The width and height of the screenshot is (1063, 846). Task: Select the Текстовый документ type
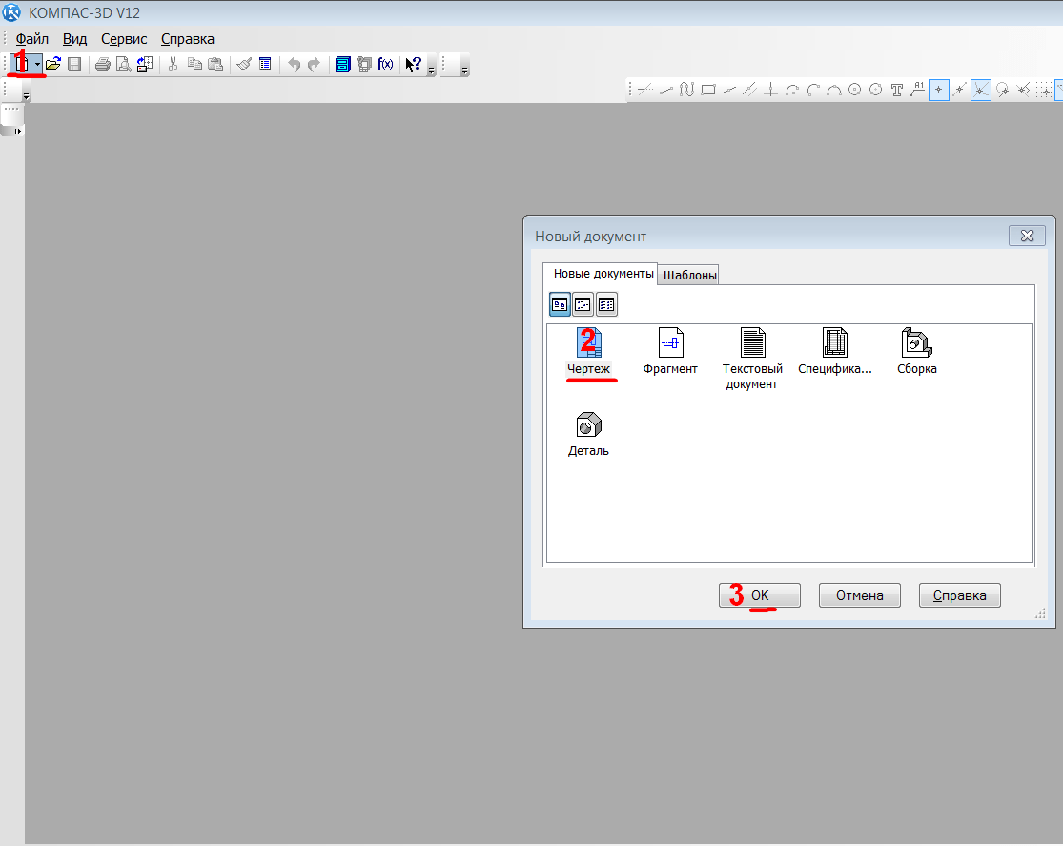(x=752, y=359)
